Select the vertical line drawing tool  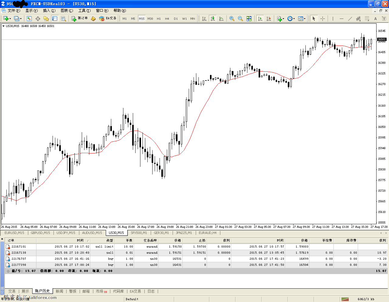[333, 19]
